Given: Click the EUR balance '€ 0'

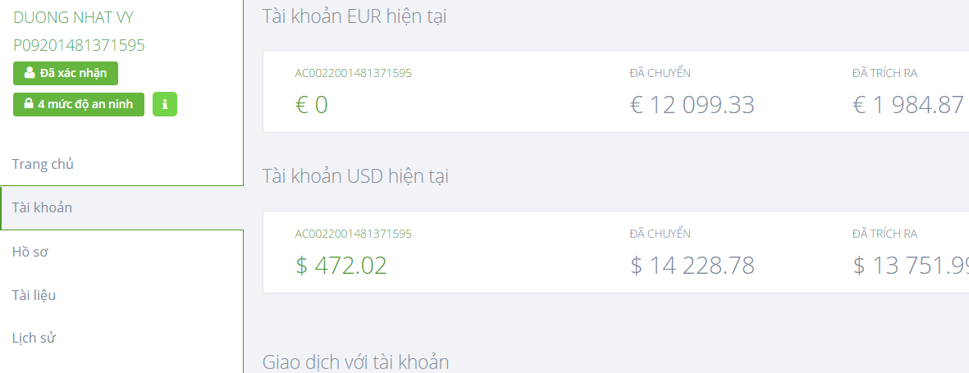Looking at the screenshot, I should click(x=311, y=105).
